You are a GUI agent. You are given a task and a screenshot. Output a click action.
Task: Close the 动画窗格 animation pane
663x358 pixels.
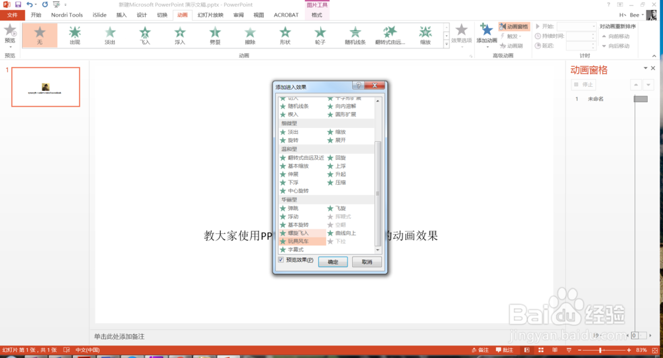pos(653,68)
